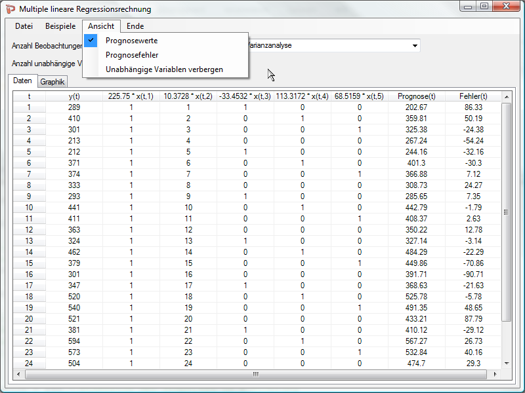The width and height of the screenshot is (525, 393).
Task: Enable Prognosefehler in the Ansicht menu
Action: coord(132,55)
